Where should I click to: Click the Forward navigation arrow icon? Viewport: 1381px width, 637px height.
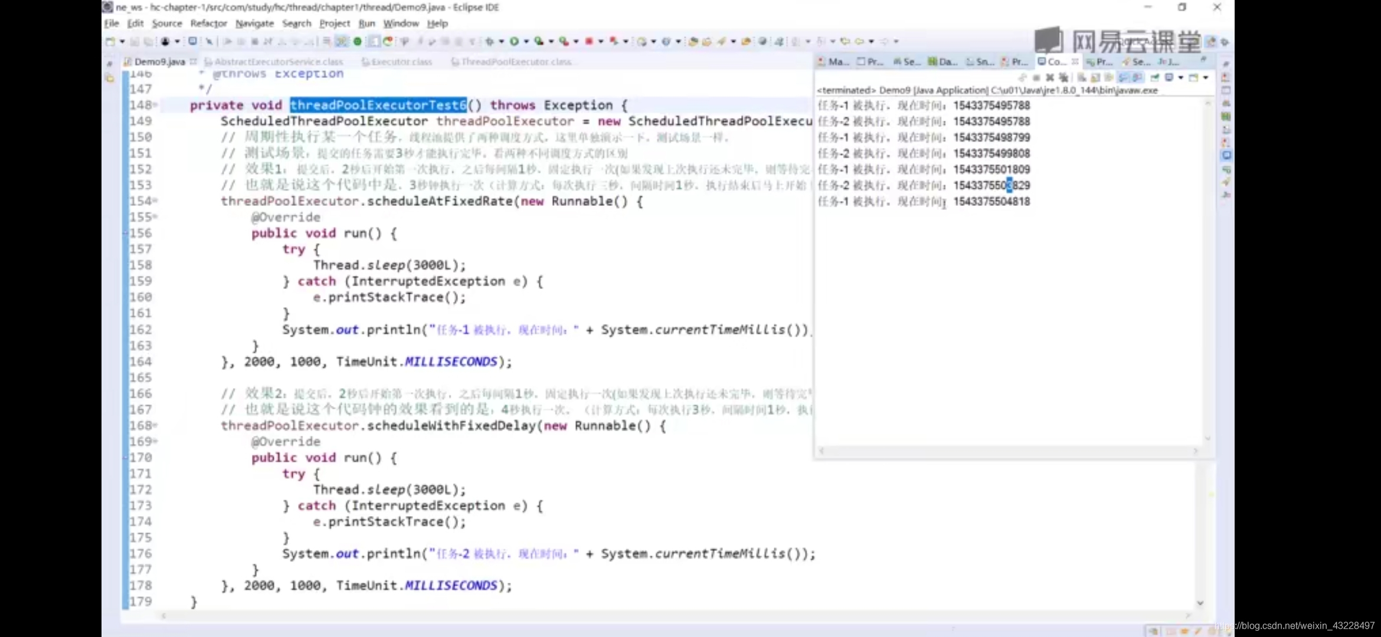click(883, 41)
